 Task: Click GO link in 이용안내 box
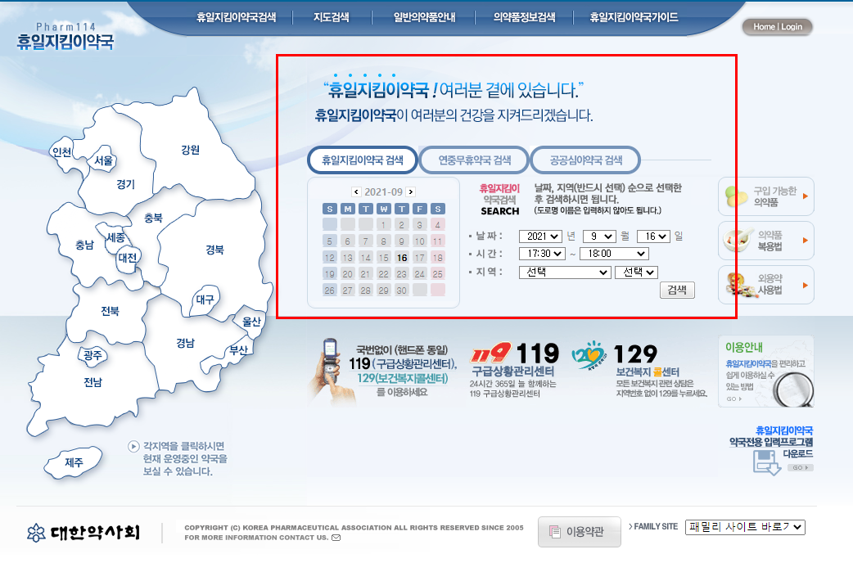(734, 399)
